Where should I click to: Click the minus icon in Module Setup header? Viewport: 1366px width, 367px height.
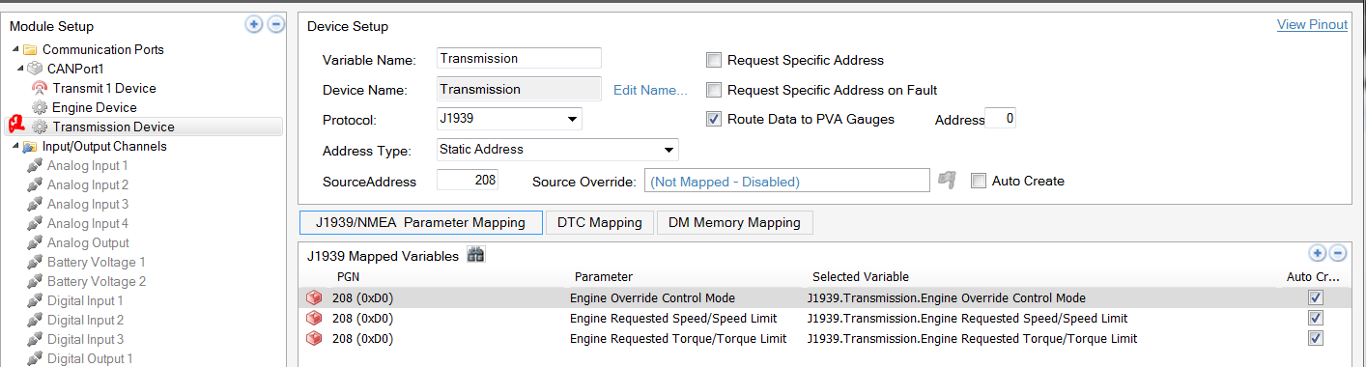(x=275, y=24)
